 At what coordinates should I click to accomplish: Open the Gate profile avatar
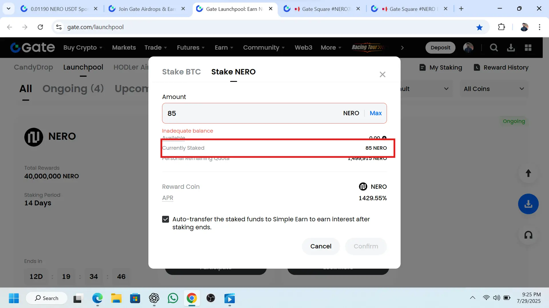[x=468, y=48]
